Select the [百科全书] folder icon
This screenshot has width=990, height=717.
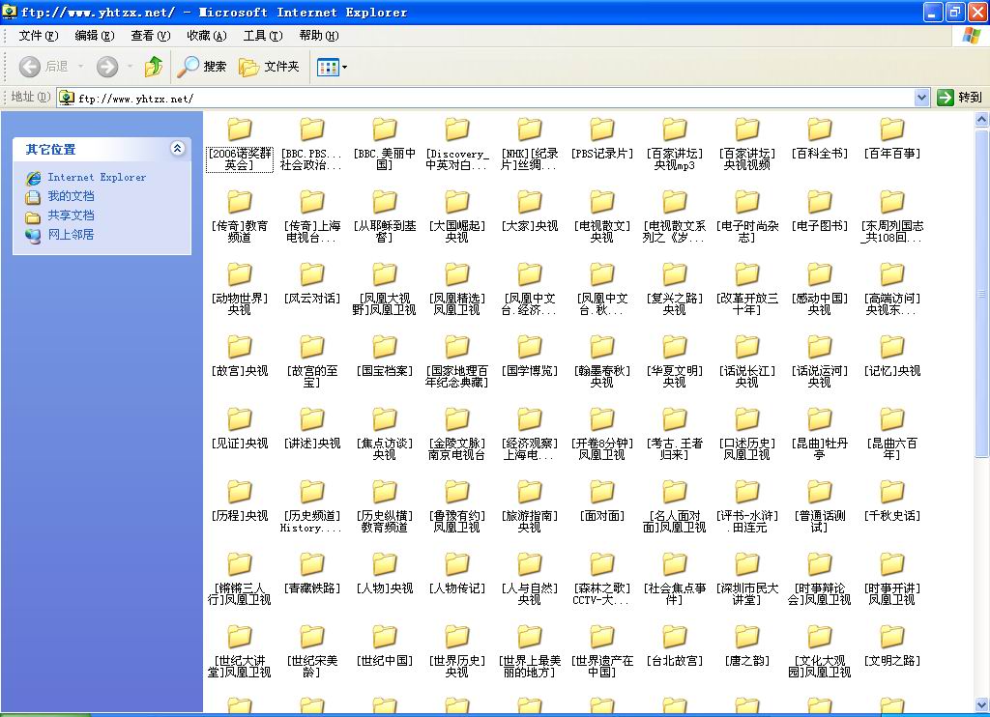pos(819,130)
